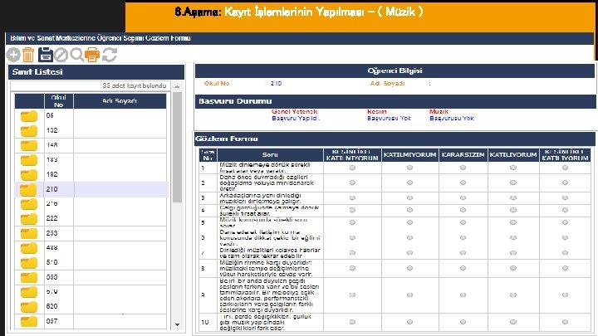Open folder icon for student 06

click(29, 116)
